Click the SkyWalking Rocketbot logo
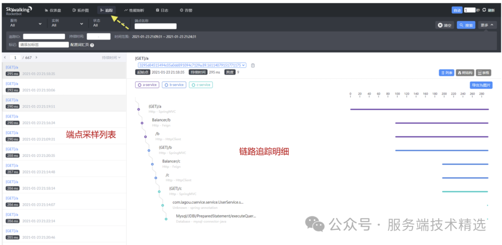The width and height of the screenshot is (502, 245). pos(19,11)
